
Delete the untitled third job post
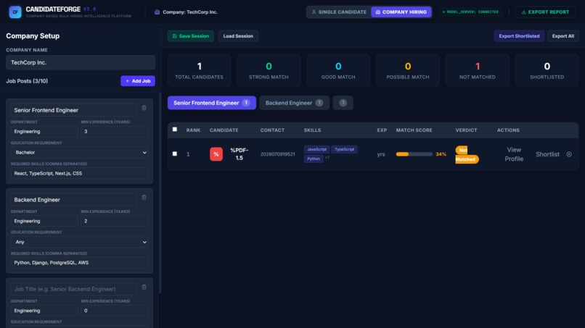tap(144, 287)
